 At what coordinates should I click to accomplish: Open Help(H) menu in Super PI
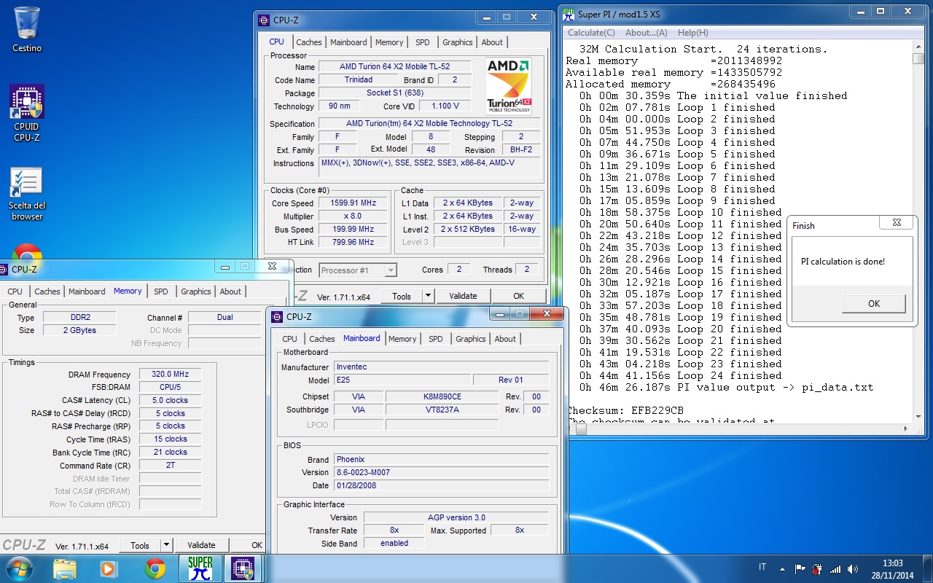[692, 33]
